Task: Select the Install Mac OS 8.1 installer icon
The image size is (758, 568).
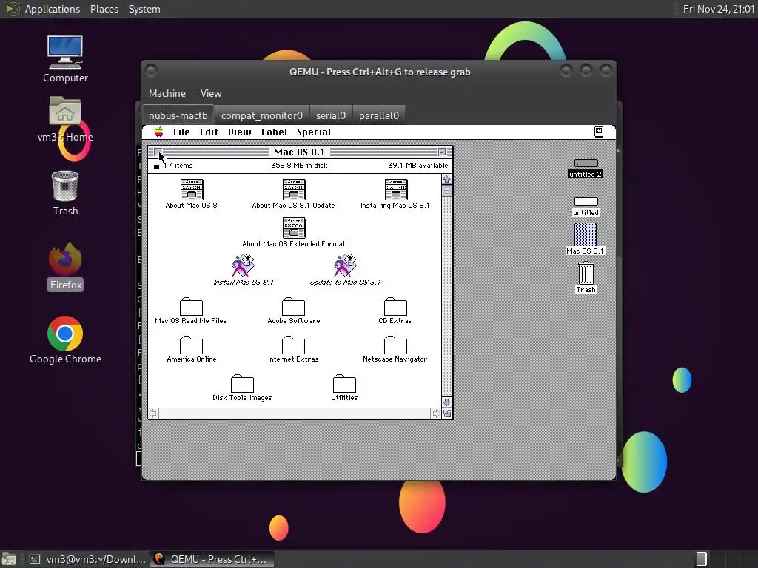Action: (243, 266)
